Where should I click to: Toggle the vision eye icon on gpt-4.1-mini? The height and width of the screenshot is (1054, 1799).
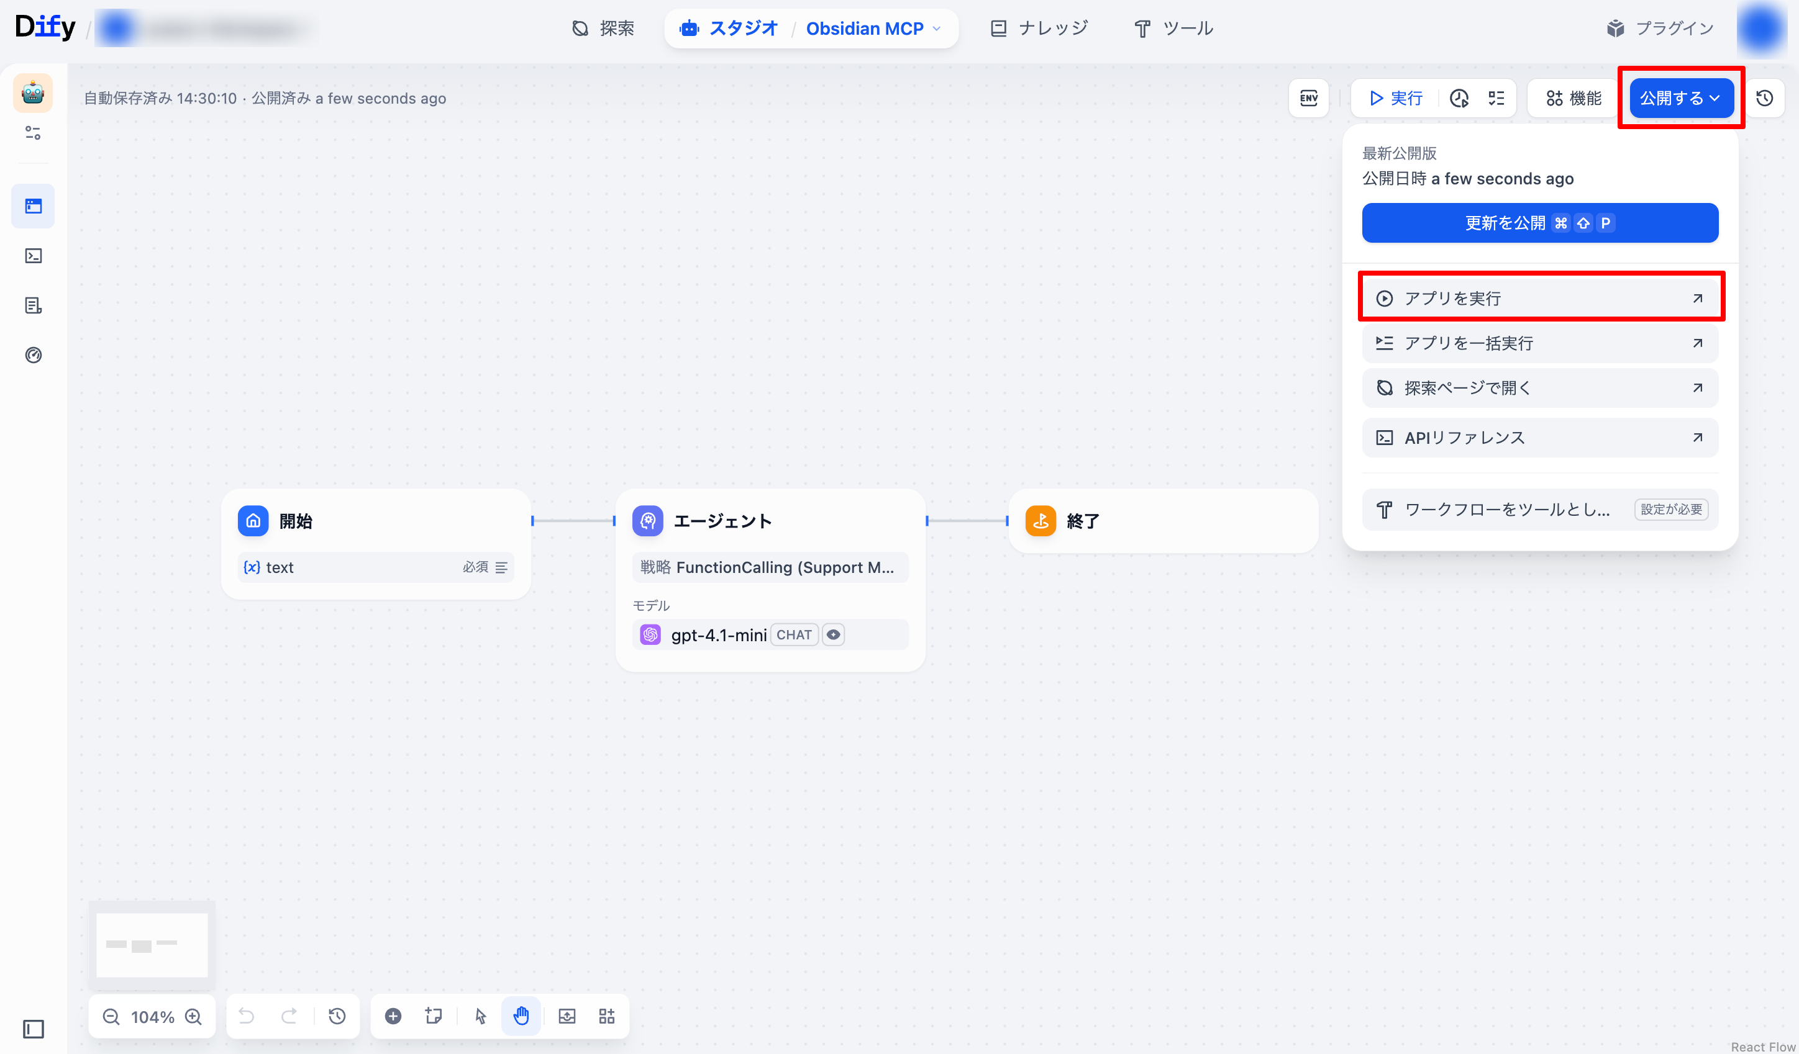[x=832, y=634]
